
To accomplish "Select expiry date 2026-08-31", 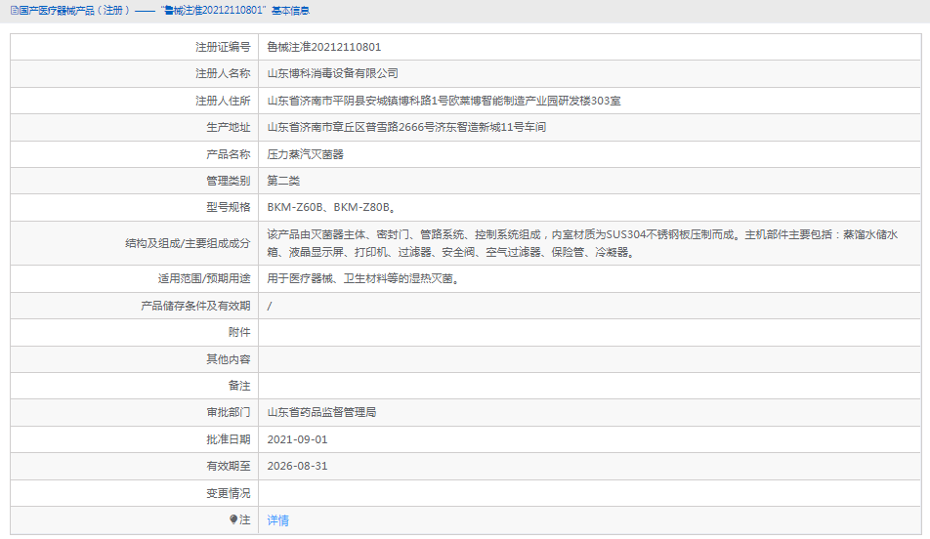I will 297,466.
